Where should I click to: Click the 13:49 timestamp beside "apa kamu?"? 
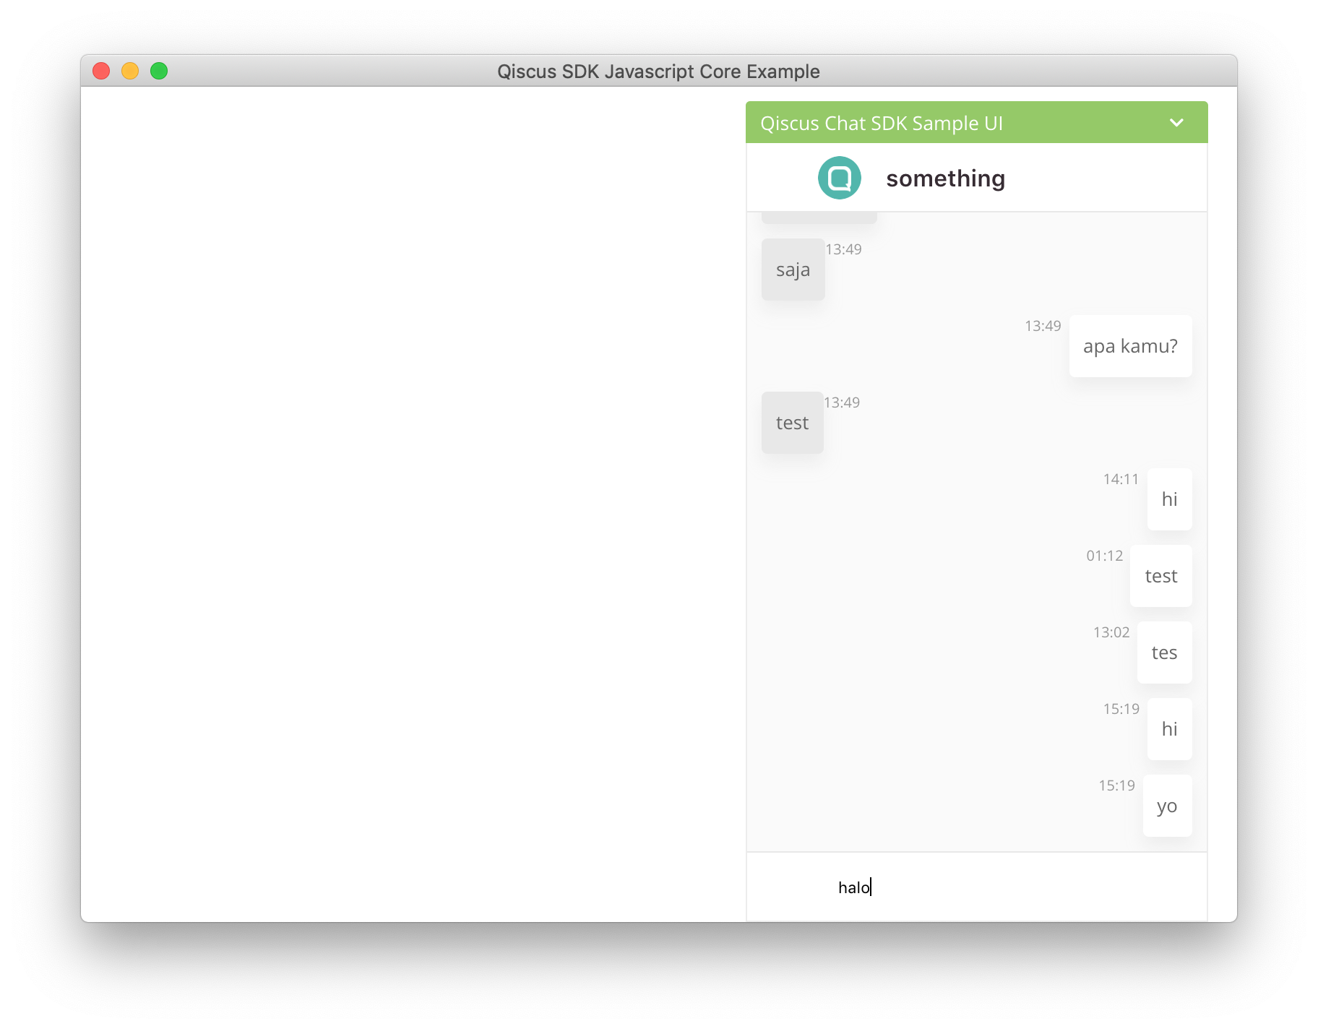tap(1043, 326)
